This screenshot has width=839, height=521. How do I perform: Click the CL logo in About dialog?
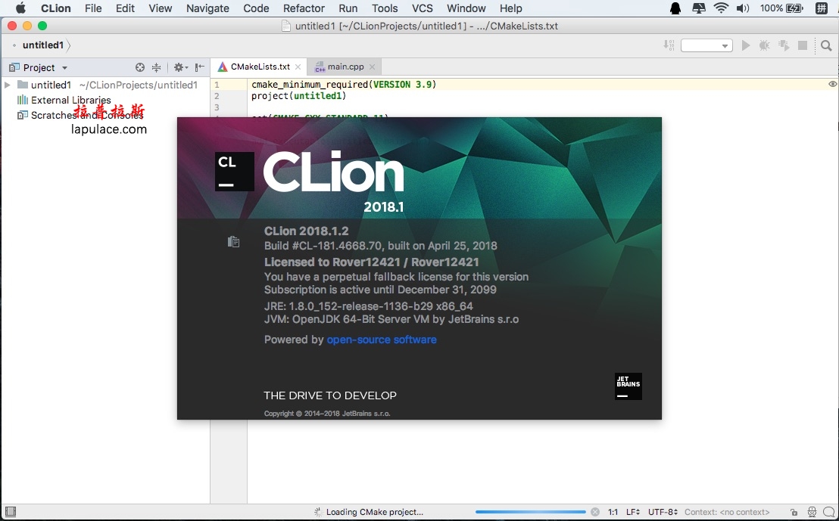point(235,172)
